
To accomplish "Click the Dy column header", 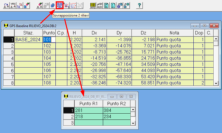I will point(119,33).
